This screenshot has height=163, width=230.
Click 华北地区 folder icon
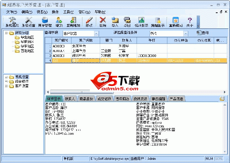click(x=17, y=37)
